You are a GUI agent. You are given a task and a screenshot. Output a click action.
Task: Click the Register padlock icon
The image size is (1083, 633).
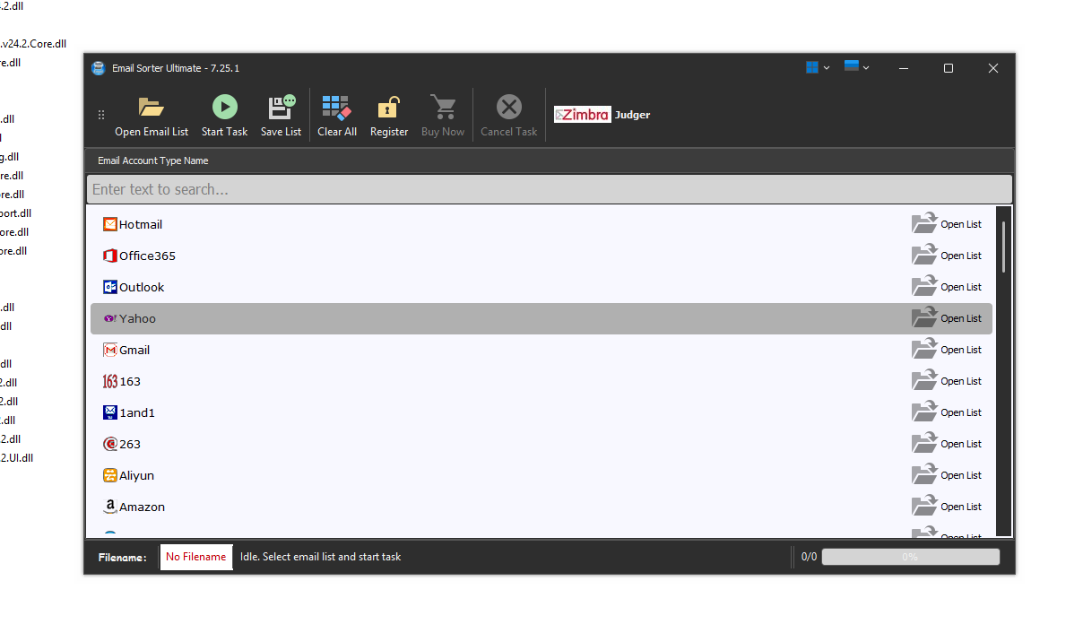point(388,108)
